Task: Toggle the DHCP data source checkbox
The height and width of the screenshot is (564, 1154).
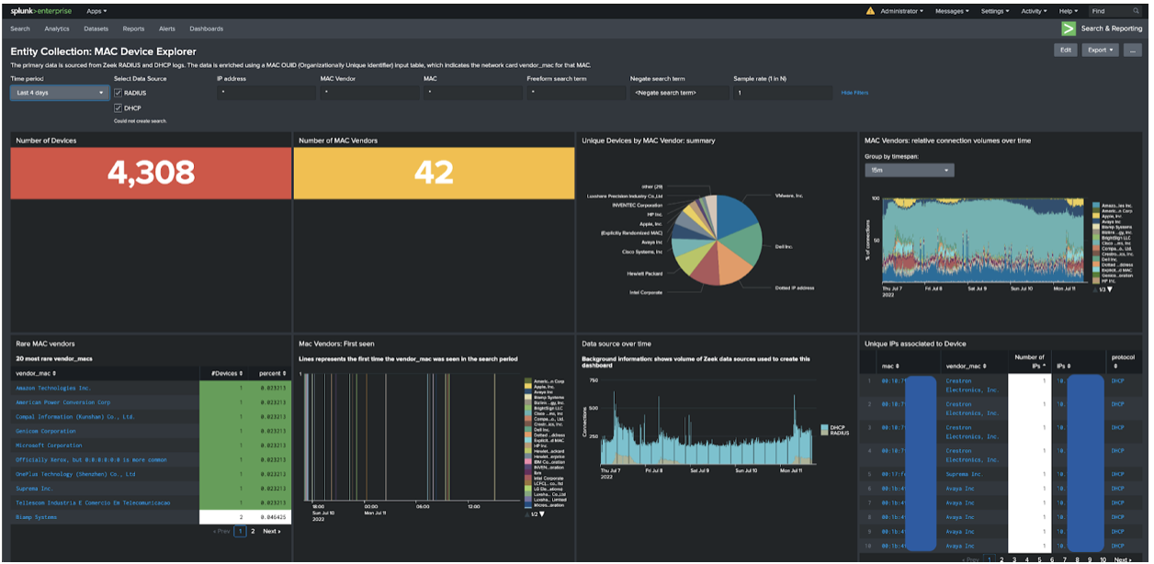Action: pyautogui.click(x=118, y=108)
